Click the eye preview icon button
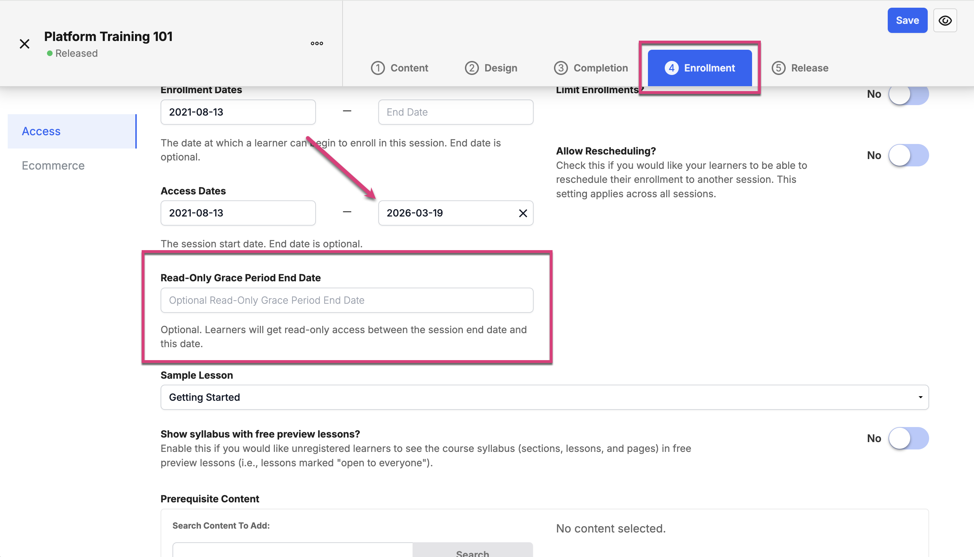974x557 pixels. (945, 20)
